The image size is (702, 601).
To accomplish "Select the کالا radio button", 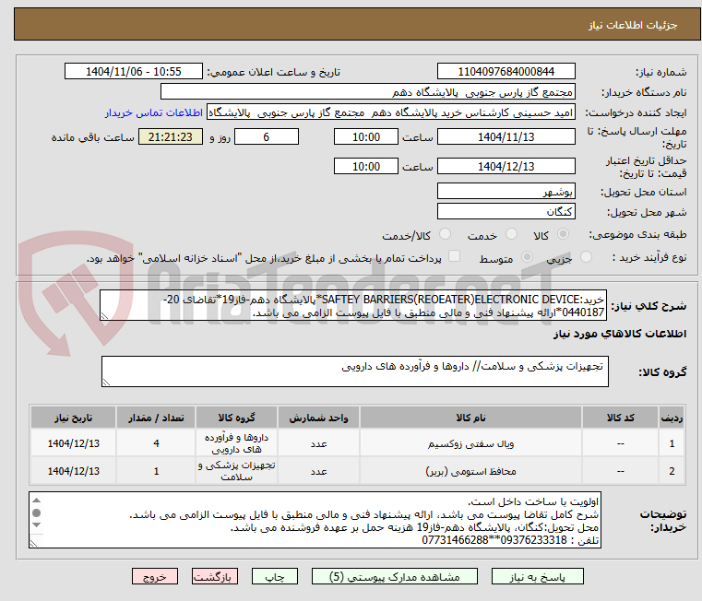I will (x=563, y=234).
